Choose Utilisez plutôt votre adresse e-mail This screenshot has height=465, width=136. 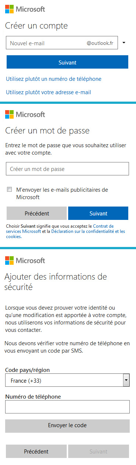click(x=48, y=92)
